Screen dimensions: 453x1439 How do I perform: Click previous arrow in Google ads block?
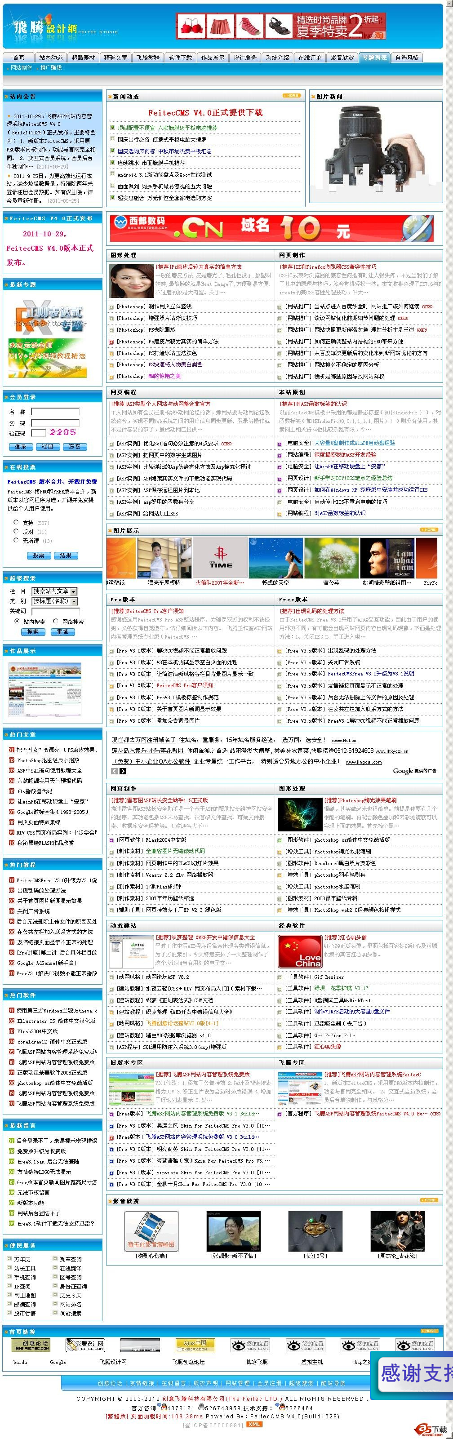click(x=115, y=771)
